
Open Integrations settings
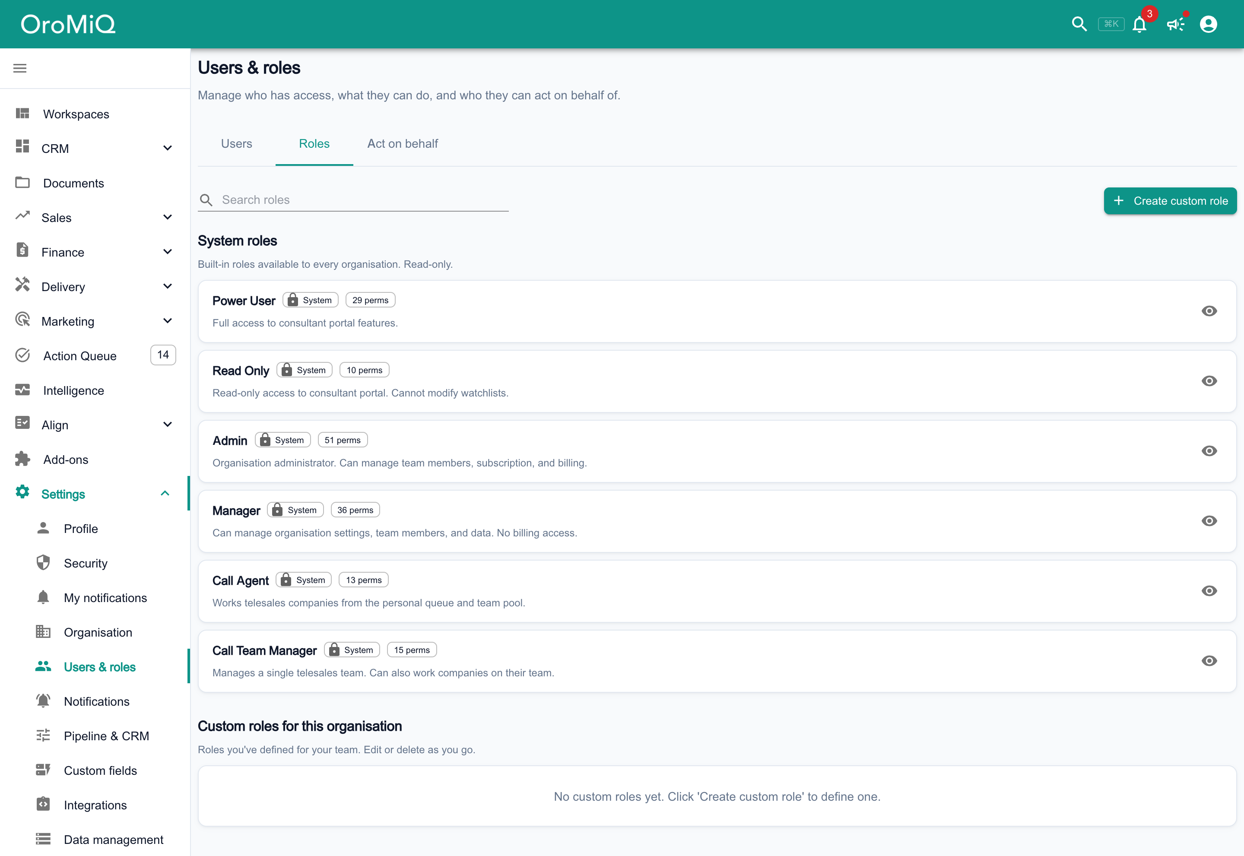(x=95, y=805)
